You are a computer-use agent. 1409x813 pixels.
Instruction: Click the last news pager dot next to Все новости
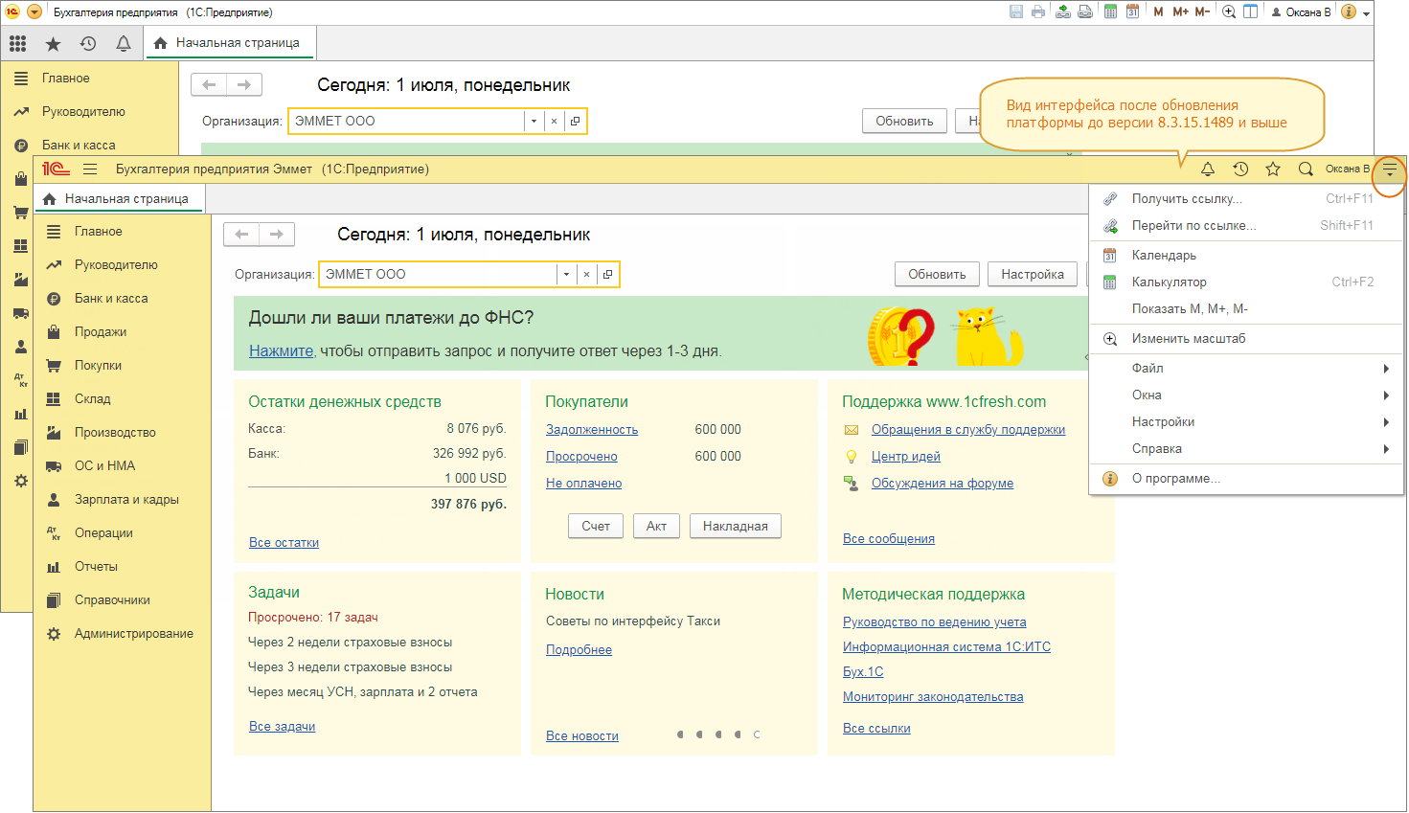click(x=757, y=735)
